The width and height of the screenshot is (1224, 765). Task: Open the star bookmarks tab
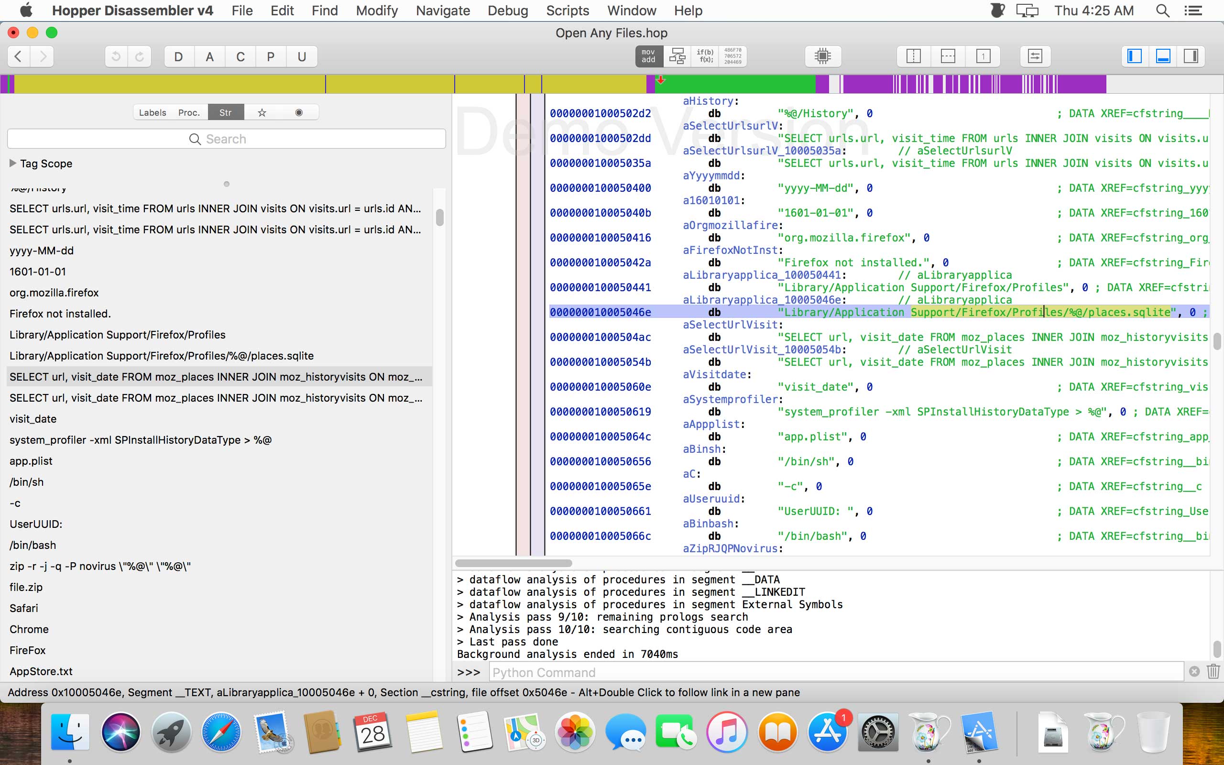pyautogui.click(x=262, y=112)
